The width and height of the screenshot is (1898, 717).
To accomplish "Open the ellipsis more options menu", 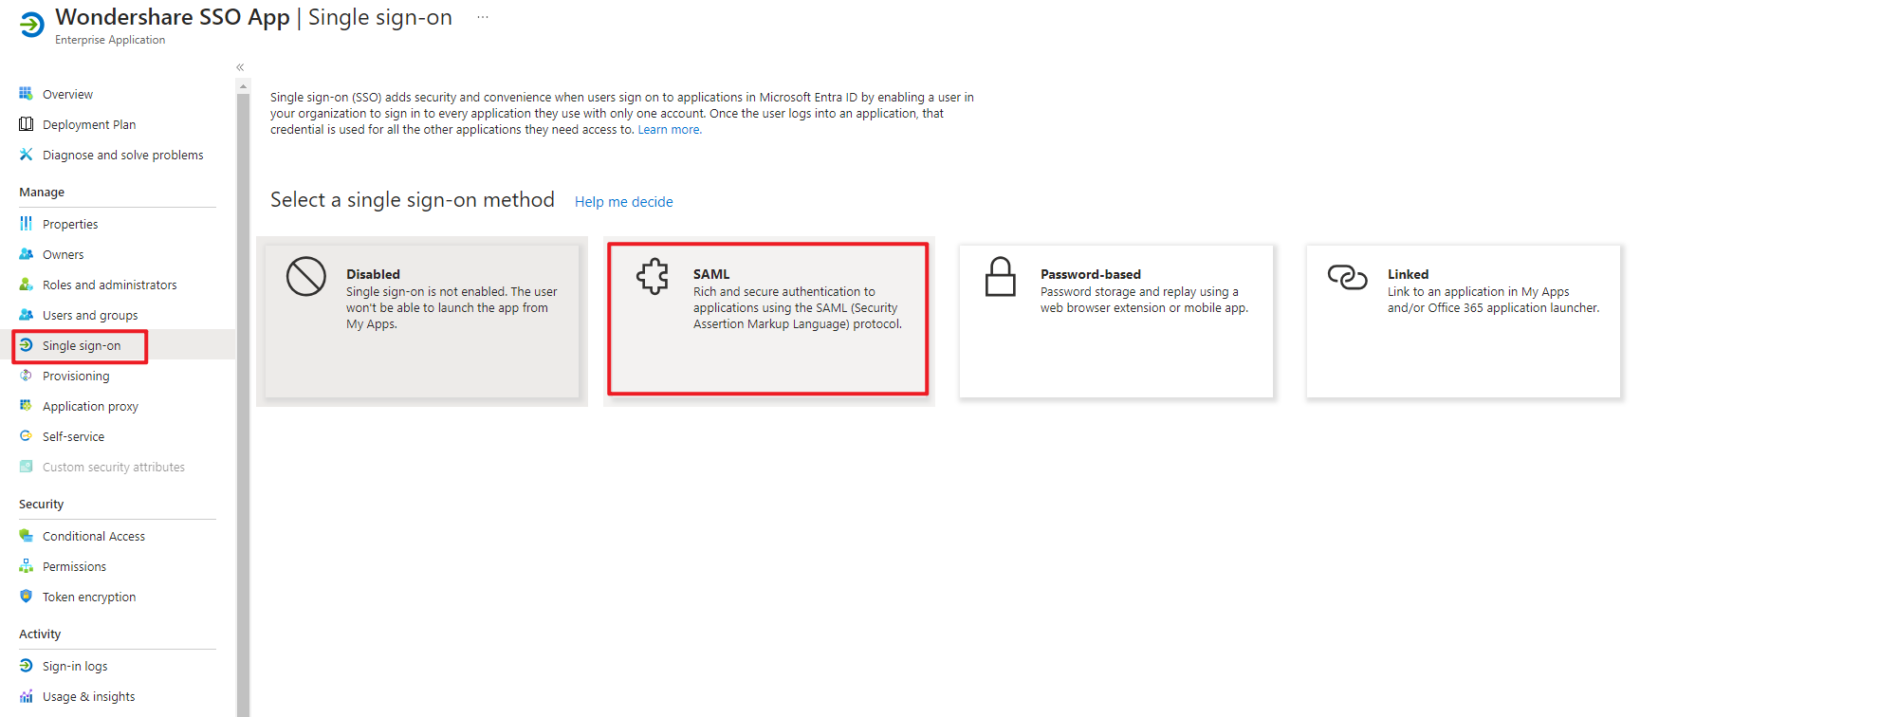I will 483,17.
